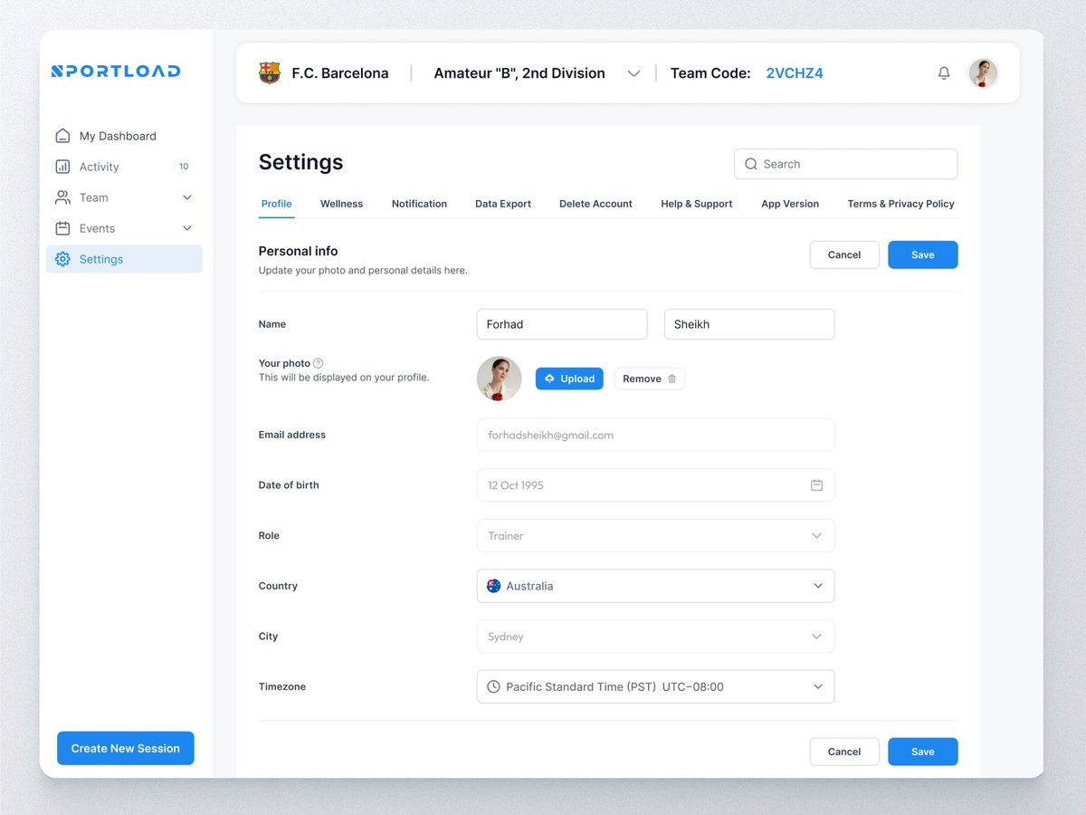
Task: Click the bottom Cancel button
Action: point(844,752)
